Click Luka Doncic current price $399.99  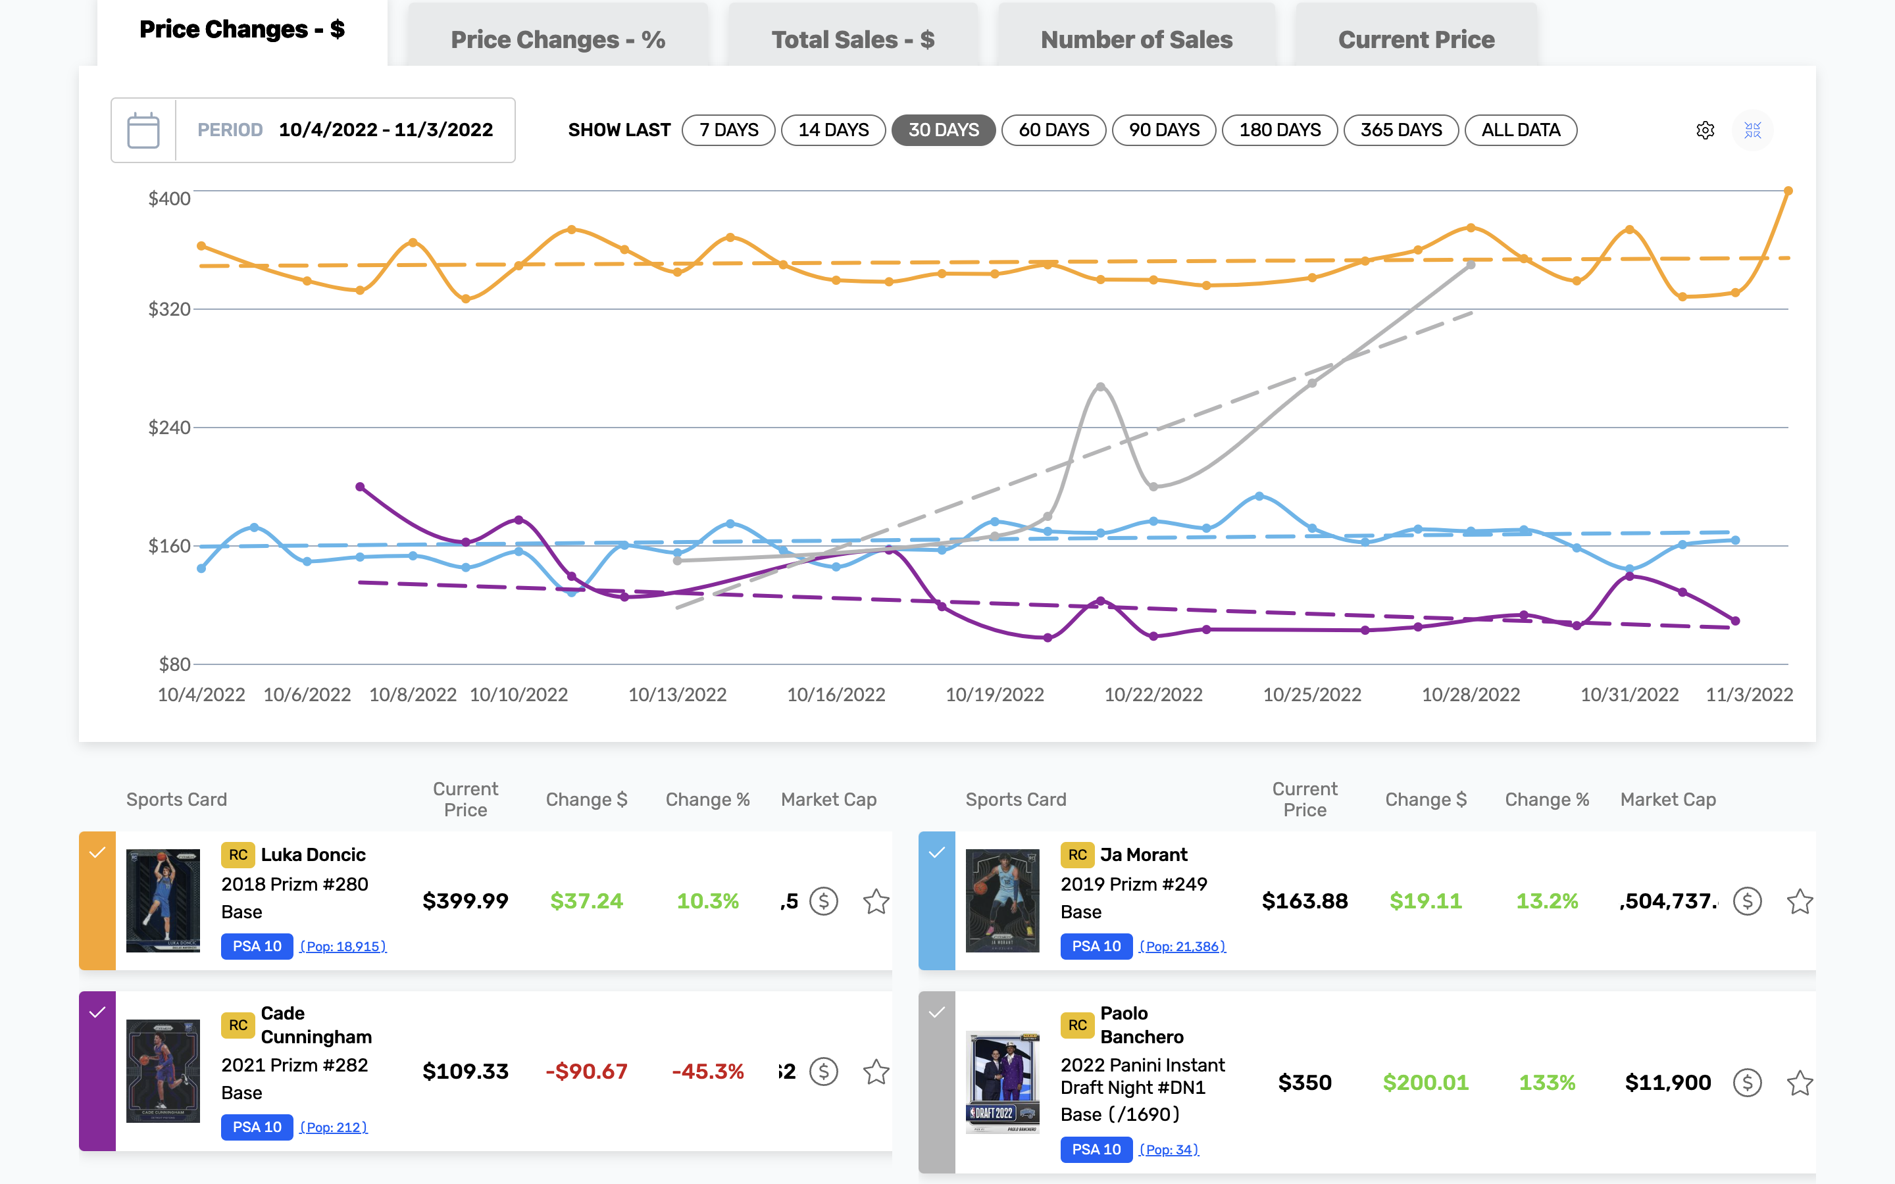click(x=465, y=901)
